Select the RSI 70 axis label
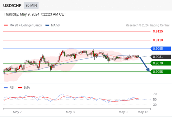This screenshot has height=117, width=172. coord(155,94)
